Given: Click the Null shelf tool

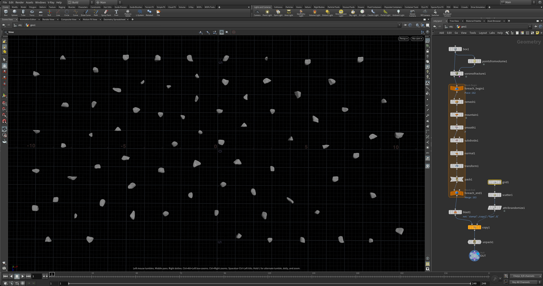Looking at the screenshot, I should click(x=49, y=13).
